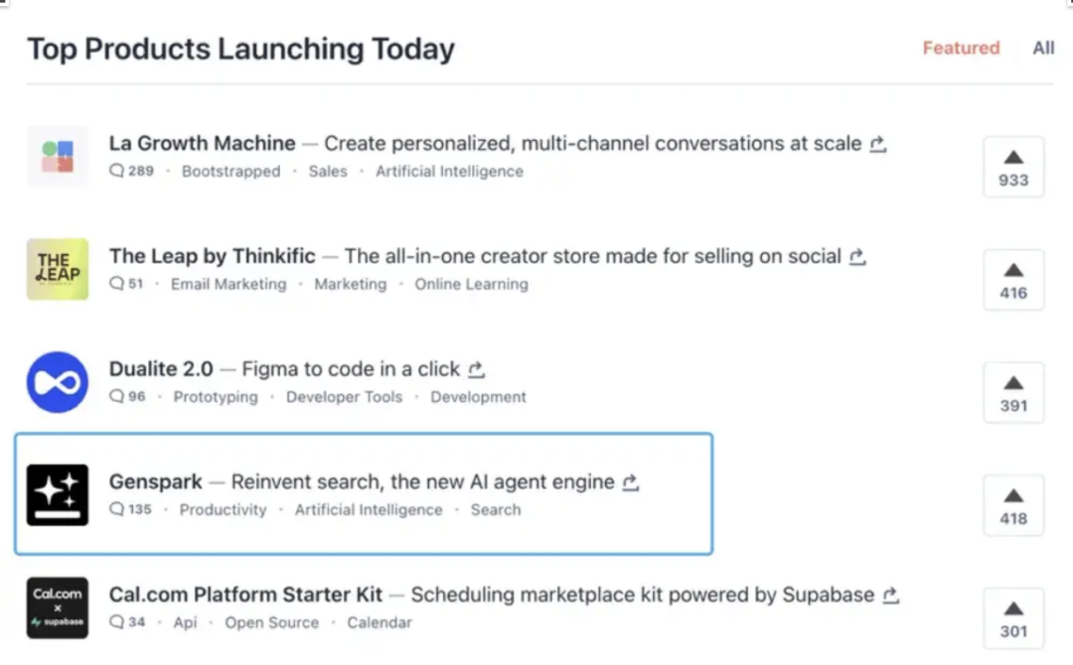Screen dimensions: 1073x665
Task: Click the Dualite infinity logo
Action: 58,382
